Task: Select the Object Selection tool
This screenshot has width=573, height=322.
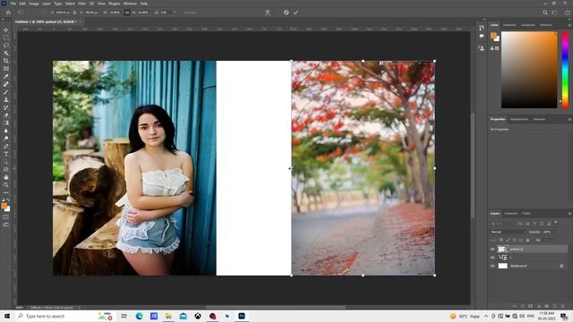Action: [6, 53]
